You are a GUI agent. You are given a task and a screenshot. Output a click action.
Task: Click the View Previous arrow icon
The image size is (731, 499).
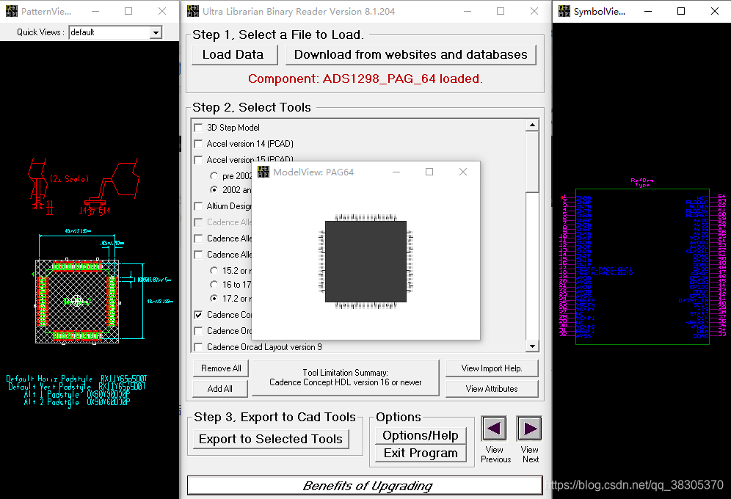click(x=495, y=428)
